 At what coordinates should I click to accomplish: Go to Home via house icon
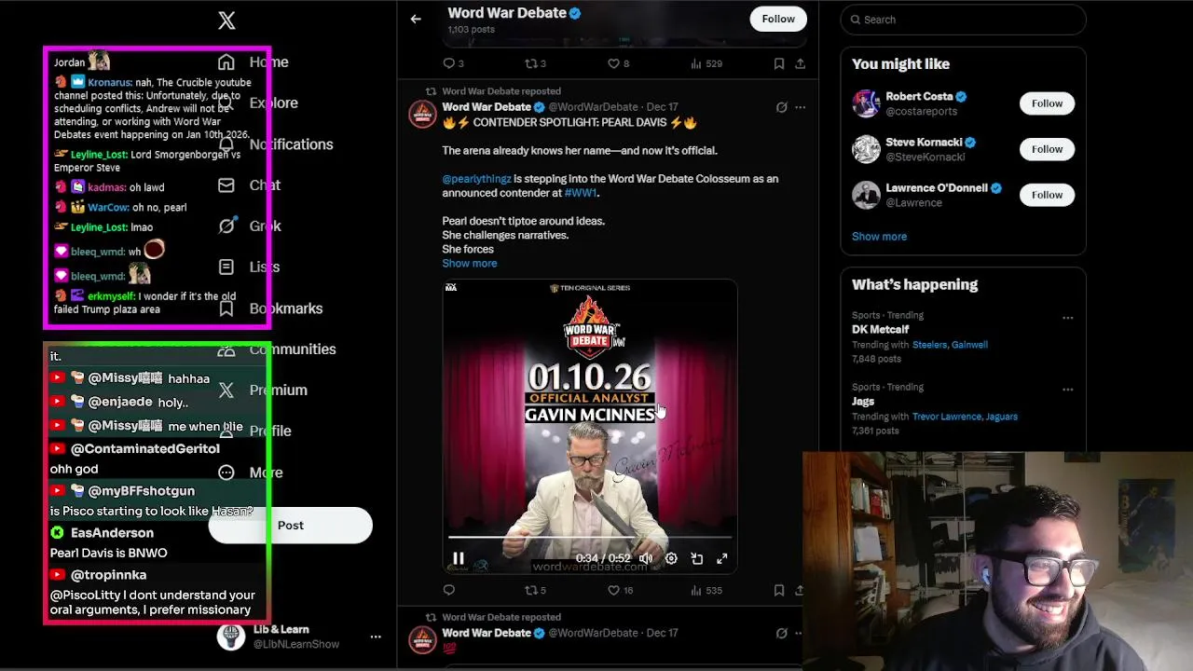[x=226, y=62]
